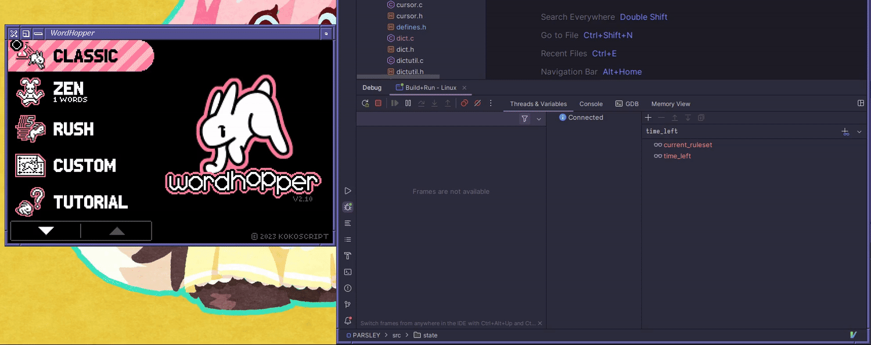The width and height of the screenshot is (871, 345).
Task: Switch to the Memory View tab
Action: [x=670, y=104]
